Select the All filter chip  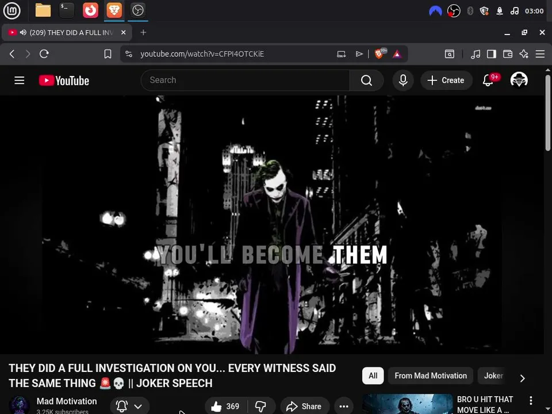coord(373,375)
